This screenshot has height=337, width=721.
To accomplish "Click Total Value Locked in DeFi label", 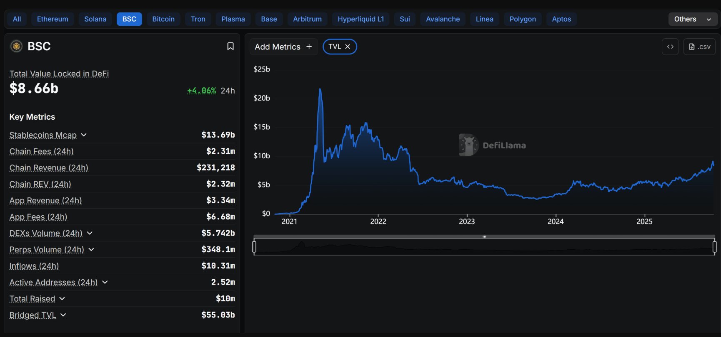I will click(59, 74).
